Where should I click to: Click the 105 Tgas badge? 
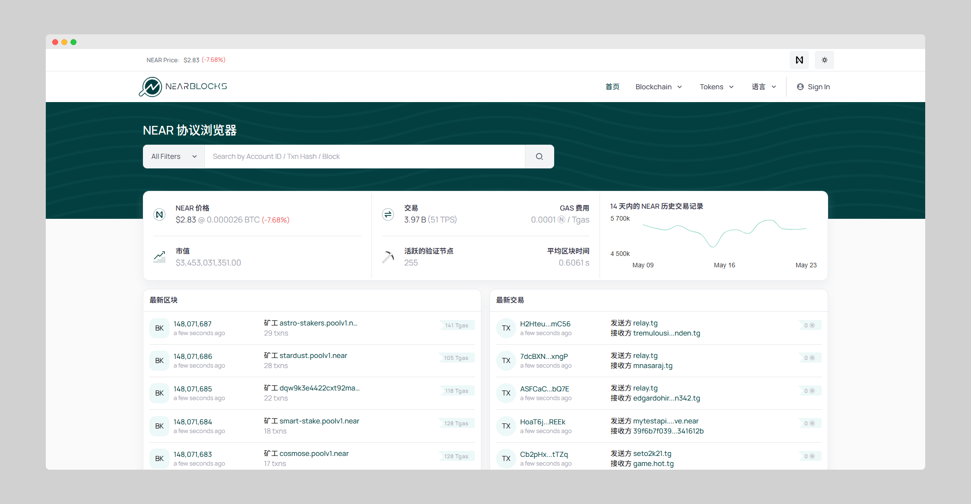click(456, 358)
